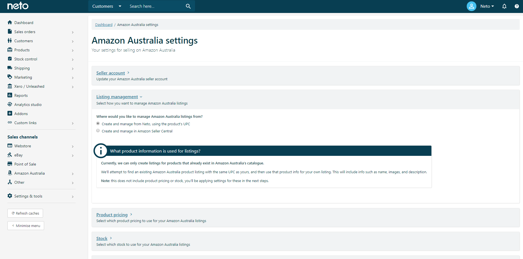The image size is (523, 259).
Task: Click the Shipping truck icon
Action: pyautogui.click(x=10, y=68)
